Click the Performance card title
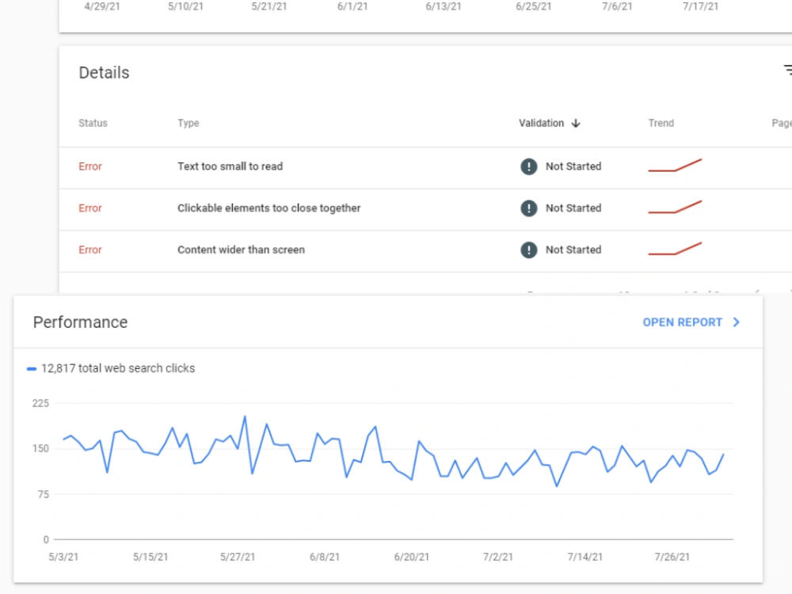Viewport: 792px width, 594px height. tap(80, 322)
